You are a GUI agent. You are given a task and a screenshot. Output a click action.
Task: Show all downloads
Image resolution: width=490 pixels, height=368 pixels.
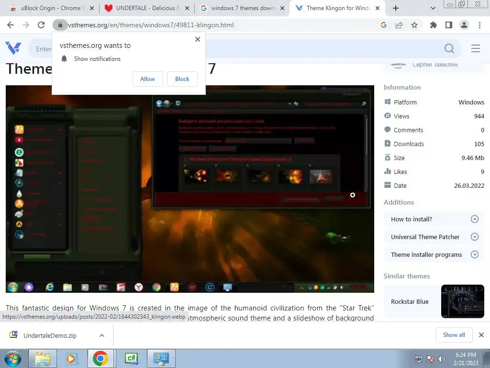tap(454, 335)
